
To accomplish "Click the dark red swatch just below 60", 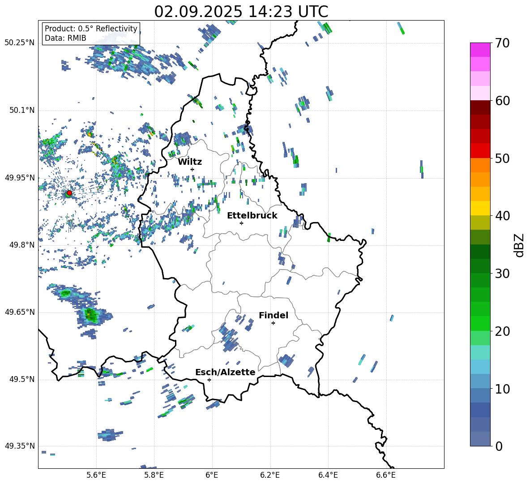I will point(480,107).
